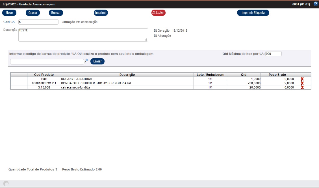The height and width of the screenshot is (188, 319).
Task: Click the blue help question mark icon
Action: pos(316,4)
